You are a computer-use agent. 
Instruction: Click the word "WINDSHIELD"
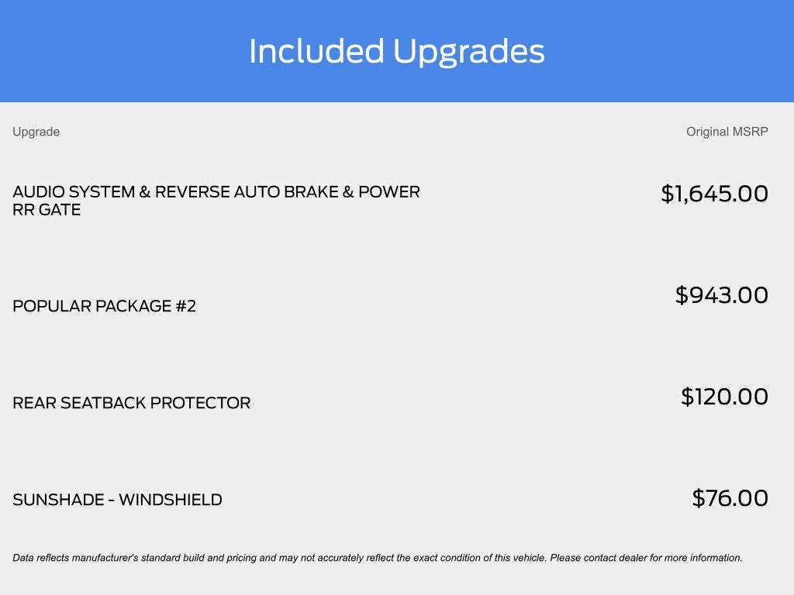point(170,500)
